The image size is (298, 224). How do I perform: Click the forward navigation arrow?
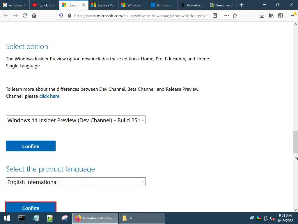point(15,15)
